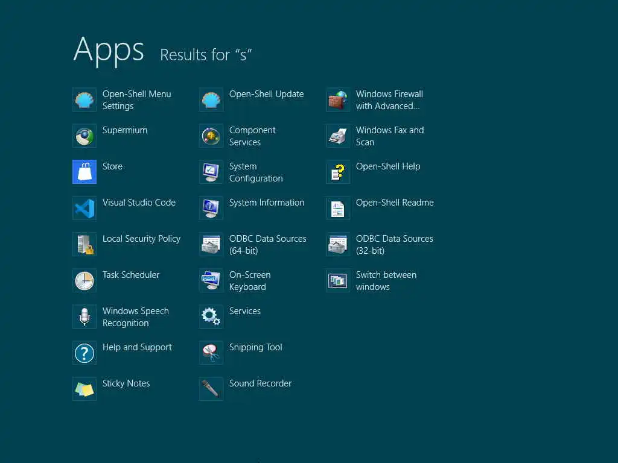Start Windows Speech Recognition microphone icon
Viewport: 618px width, 463px height.
[x=84, y=317]
